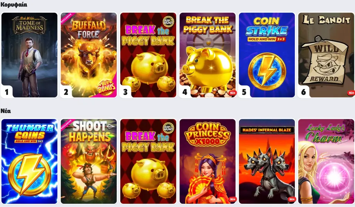Launch Lucky Lady's Charm deluxe
Screen dimensions: 355x207
(x=326, y=161)
